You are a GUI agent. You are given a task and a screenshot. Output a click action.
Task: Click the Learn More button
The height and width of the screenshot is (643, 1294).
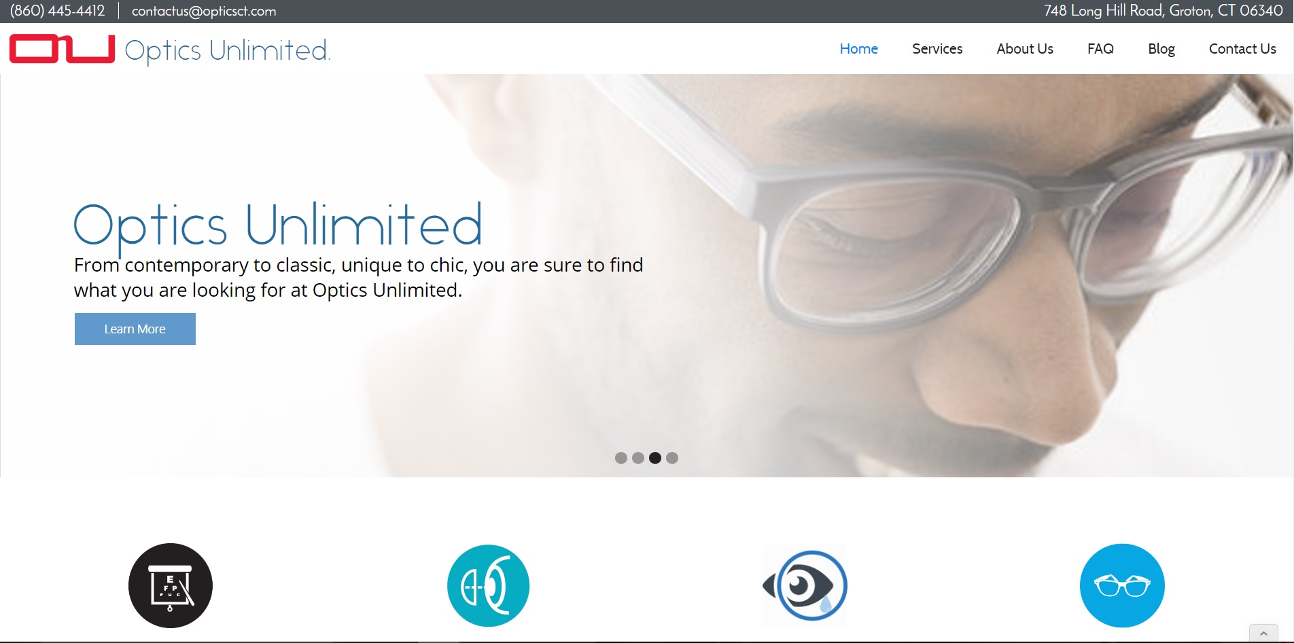[135, 329]
